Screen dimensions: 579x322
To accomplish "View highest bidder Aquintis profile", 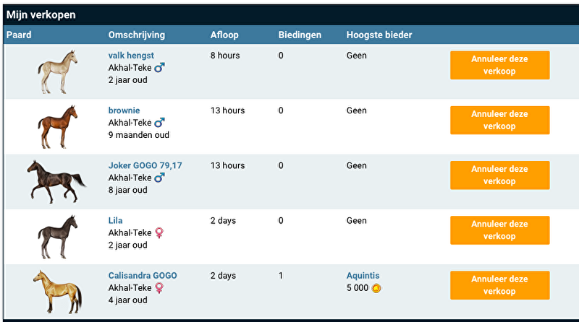I will pos(363,275).
